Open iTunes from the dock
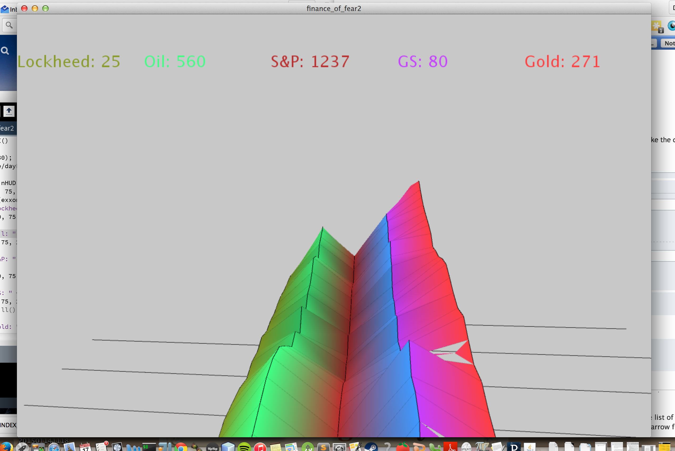675x451 pixels. click(x=260, y=448)
